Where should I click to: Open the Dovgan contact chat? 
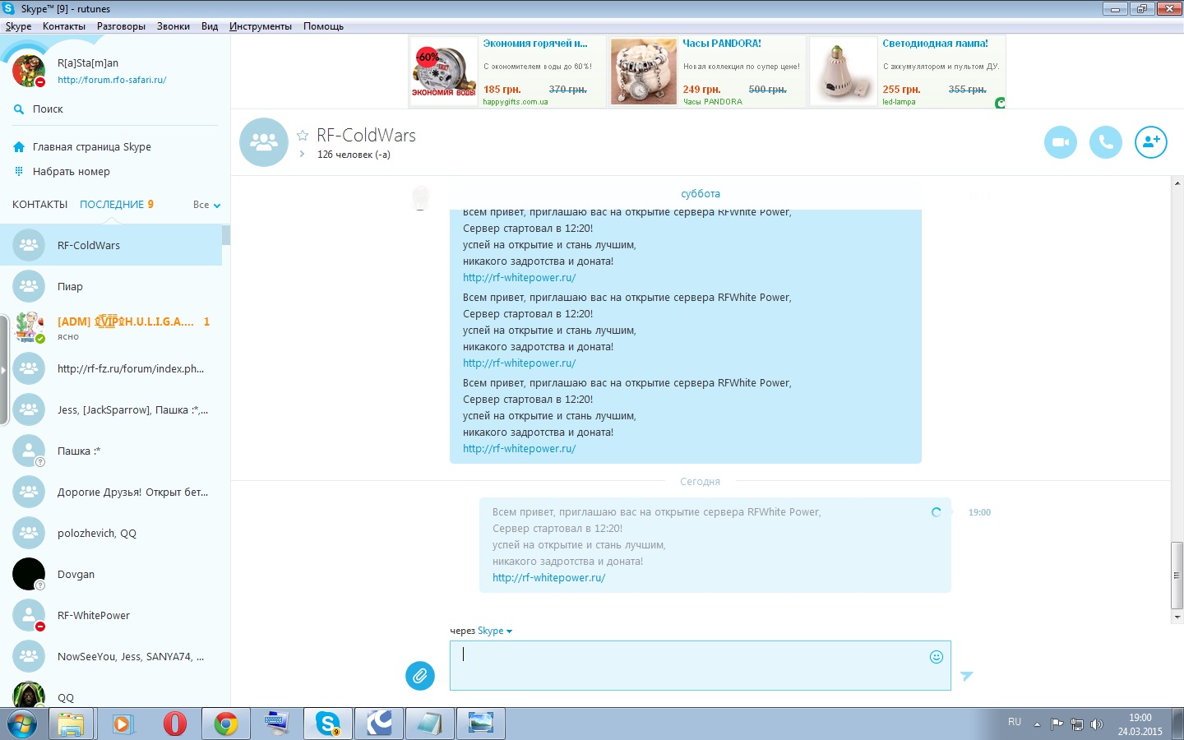pyautogui.click(x=111, y=574)
